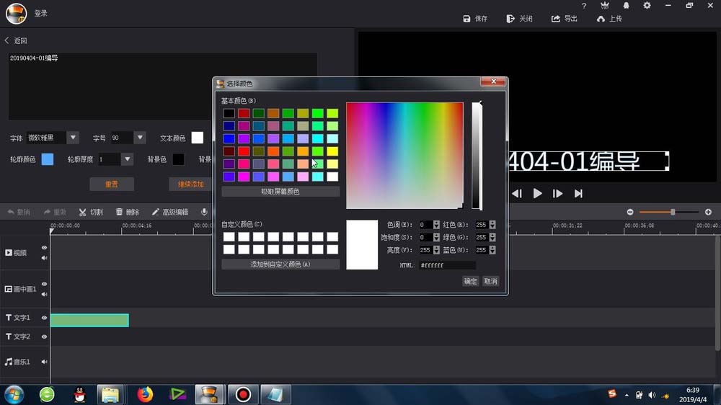
Task: Click in the color spectrum gradient field
Action: coord(404,156)
